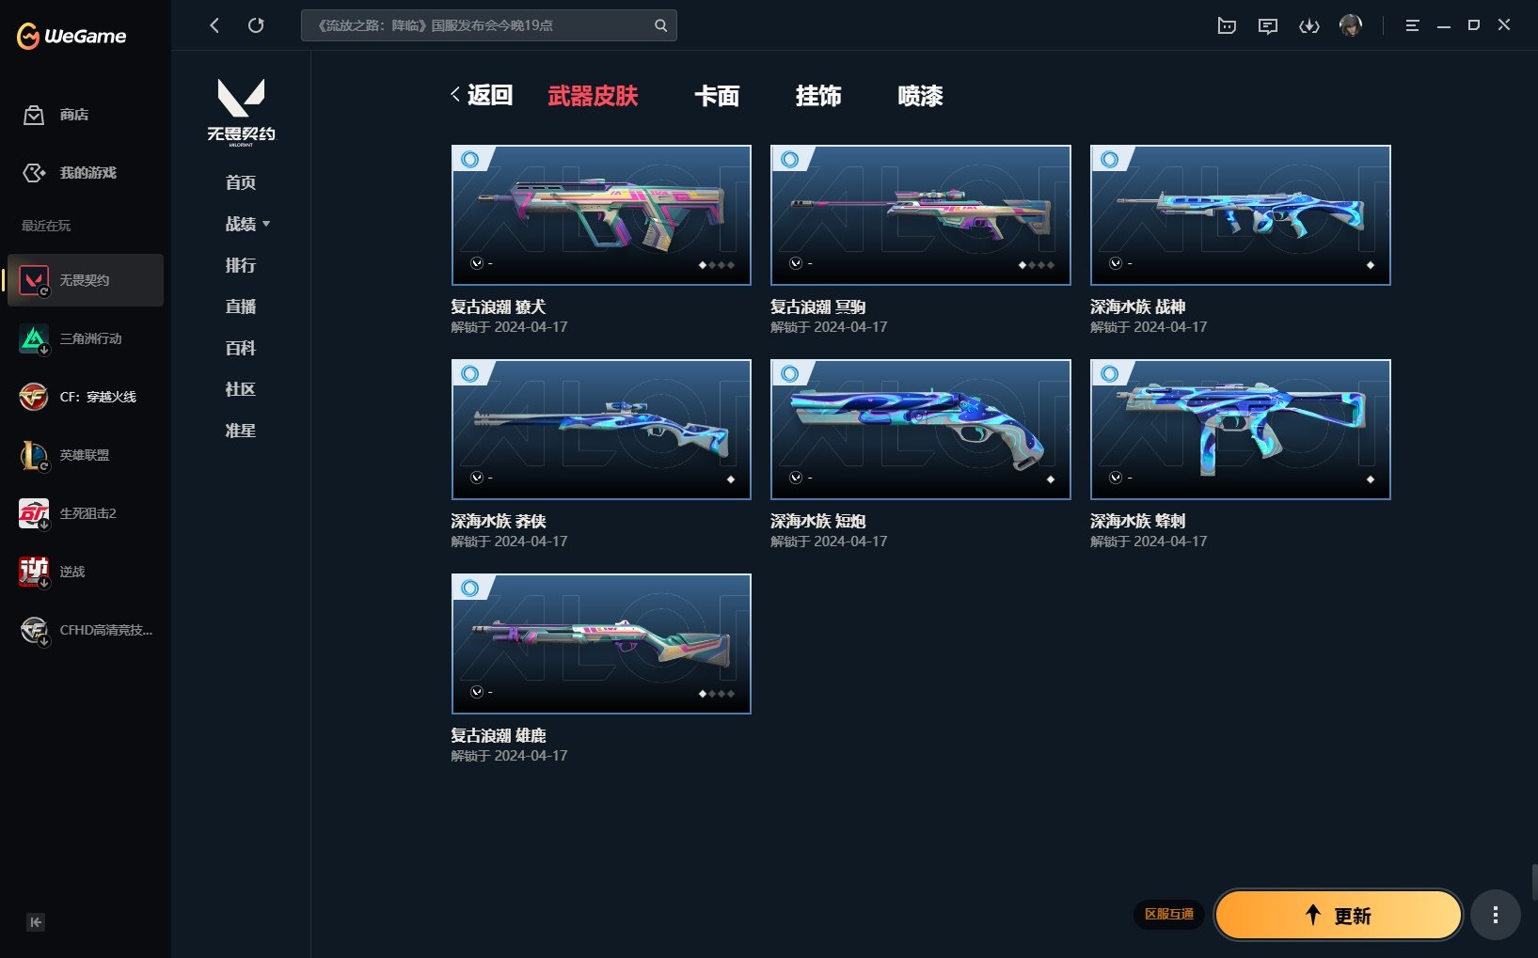This screenshot has width=1538, height=958.
Task: Switch to 挂饰 tab
Action: (x=818, y=96)
